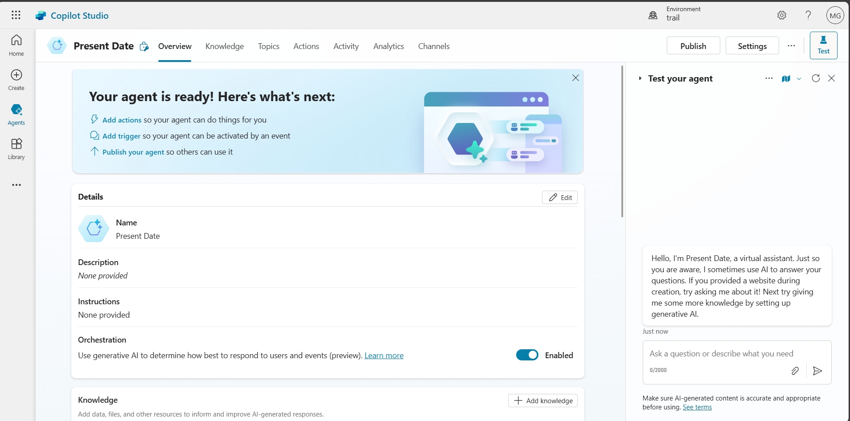
Task: Refresh the test conversation
Action: 816,78
